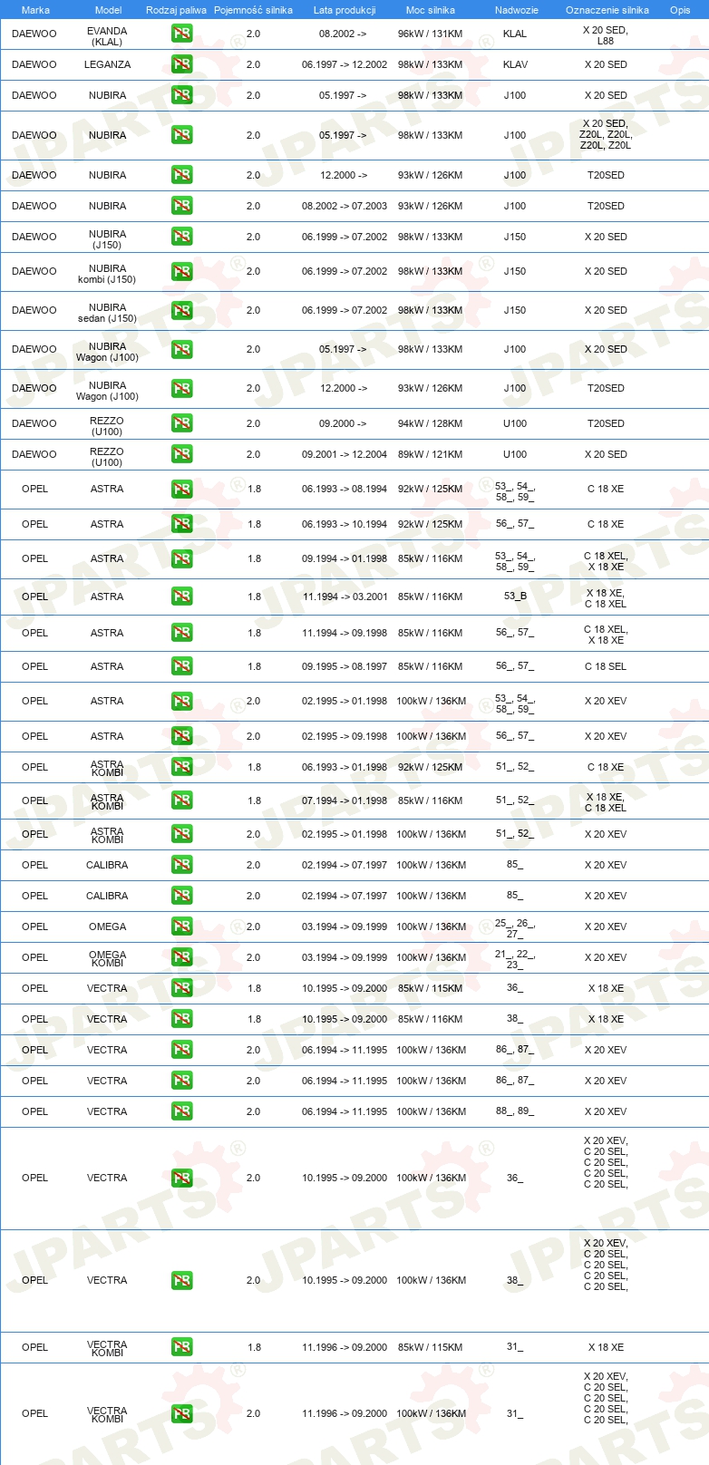Select the 25_, 26_, 27_ body cell
The width and height of the screenshot is (709, 1465).
515,928
